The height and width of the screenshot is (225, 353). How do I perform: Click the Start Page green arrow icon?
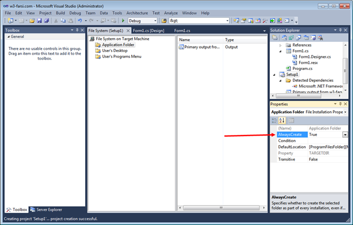click(x=273, y=21)
